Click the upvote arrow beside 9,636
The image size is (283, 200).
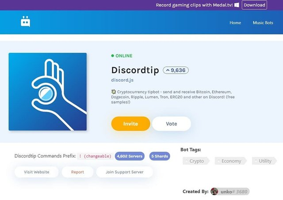click(x=168, y=70)
